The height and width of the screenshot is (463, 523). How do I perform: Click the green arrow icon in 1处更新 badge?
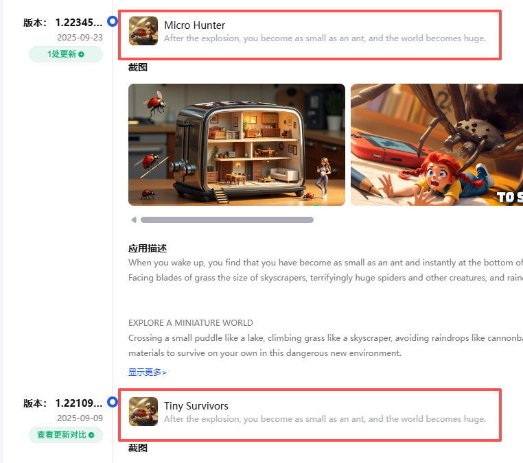coord(82,54)
